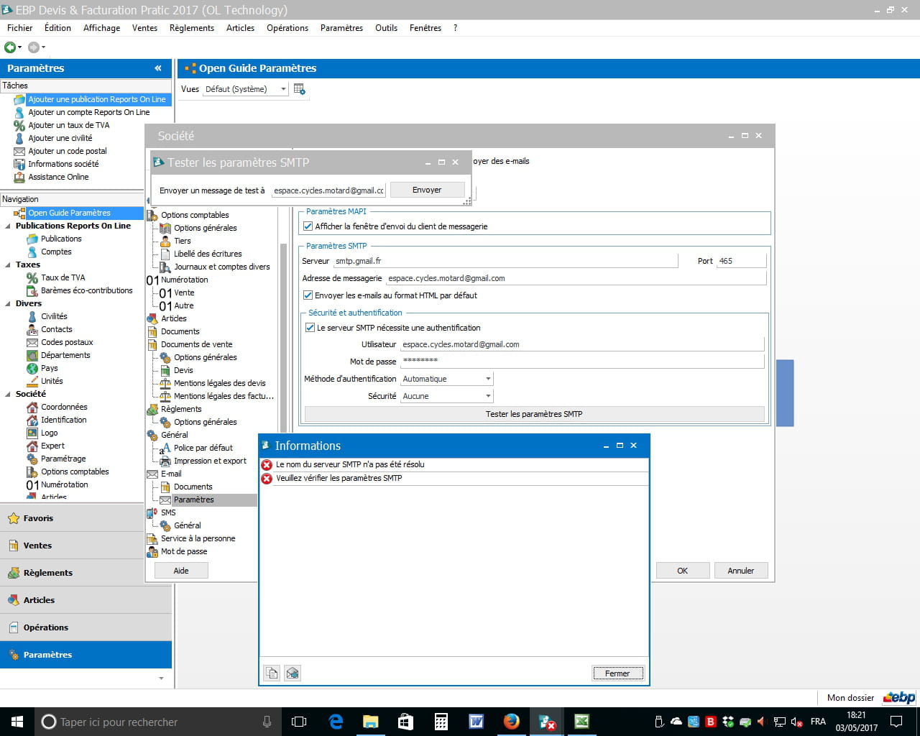
Task: Click the SMS tree node icon
Action: coord(152,512)
